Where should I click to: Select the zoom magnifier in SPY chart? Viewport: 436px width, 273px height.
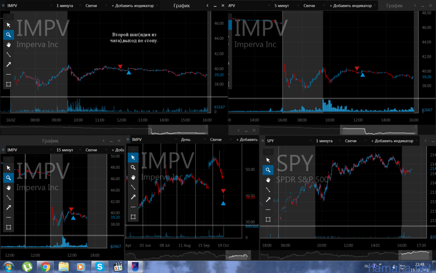pyautogui.click(x=268, y=170)
